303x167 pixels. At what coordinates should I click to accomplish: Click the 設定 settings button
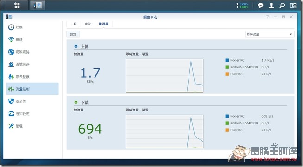pos(73,34)
